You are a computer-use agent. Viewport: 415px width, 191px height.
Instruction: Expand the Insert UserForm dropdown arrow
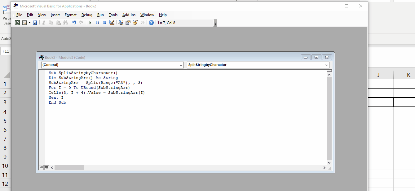coord(29,22)
